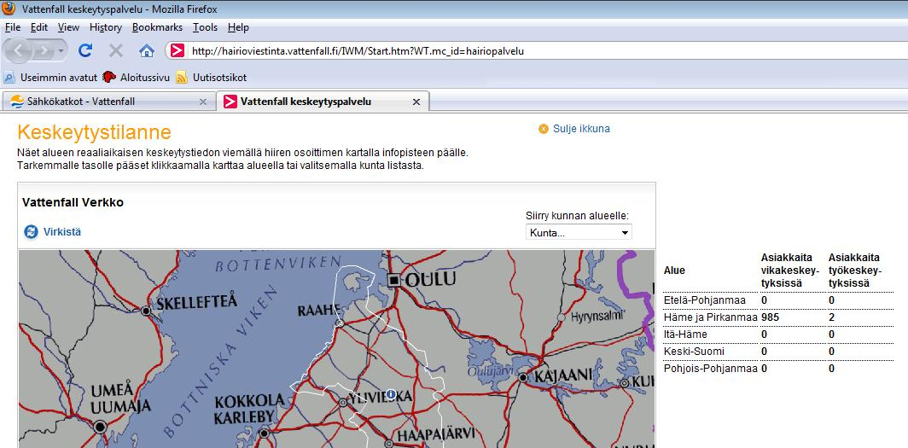Click the Firefox icon in the title bar
Image resolution: width=908 pixels, height=448 pixels.
pyautogui.click(x=9, y=9)
